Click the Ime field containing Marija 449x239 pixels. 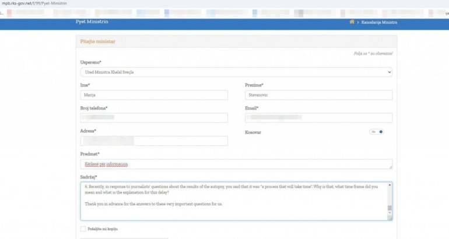[x=153, y=95]
